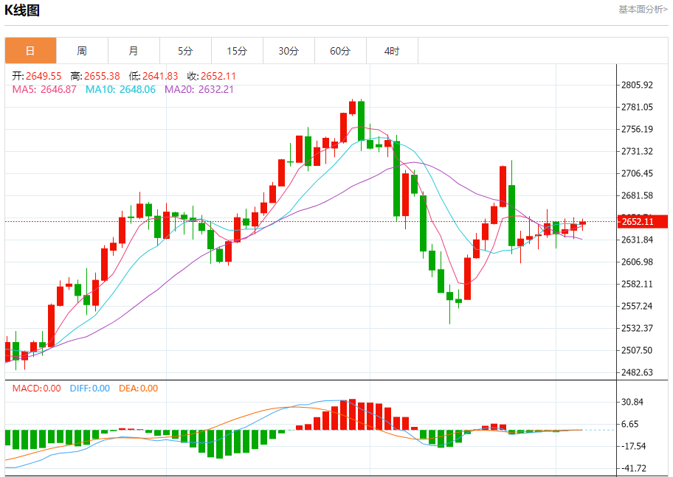This screenshot has width=673, height=477.
Task: Click the MA20: 2632.21 label
Action: tap(199, 90)
